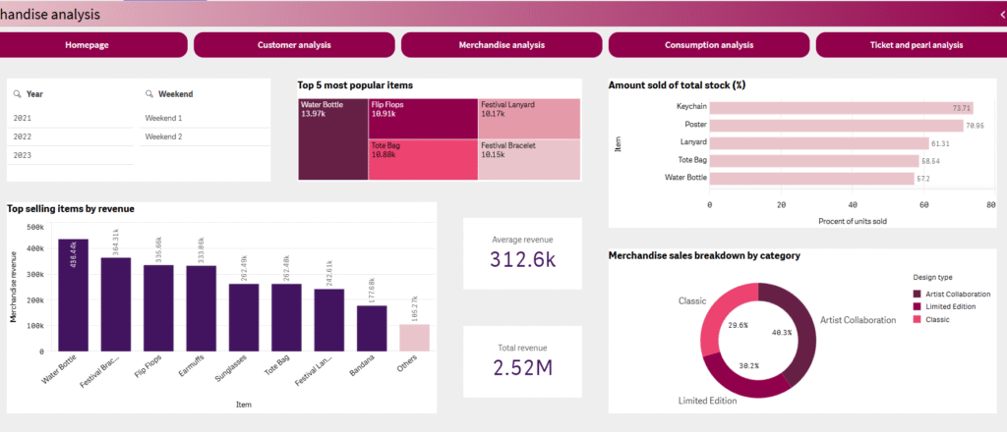Select the Water Bottle treemap tile
The image size is (1007, 432).
332,139
